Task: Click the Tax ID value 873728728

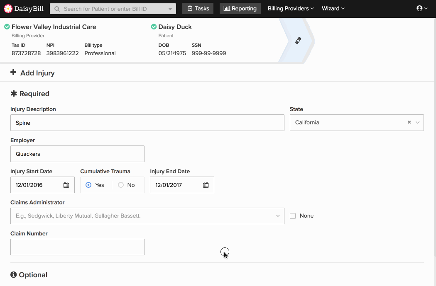Action: click(26, 53)
